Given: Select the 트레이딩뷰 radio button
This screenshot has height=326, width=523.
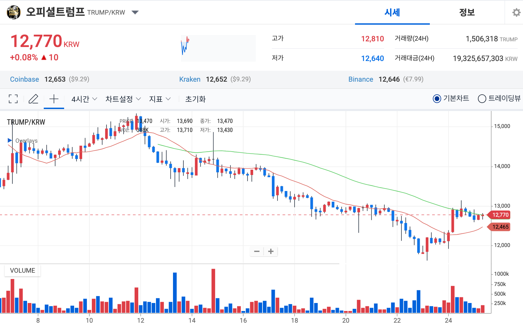Looking at the screenshot, I should pos(482,99).
